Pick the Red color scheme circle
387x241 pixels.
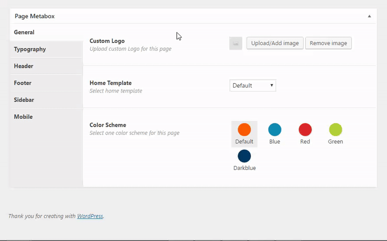pyautogui.click(x=305, y=130)
